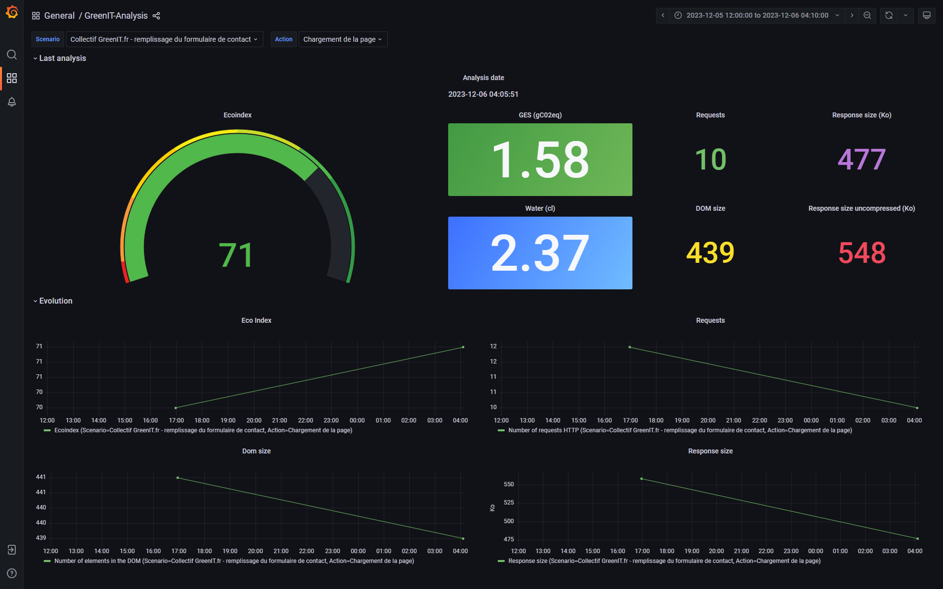Cycle the view mode monitor icon
Screen dimensions: 943x589
click(927, 15)
